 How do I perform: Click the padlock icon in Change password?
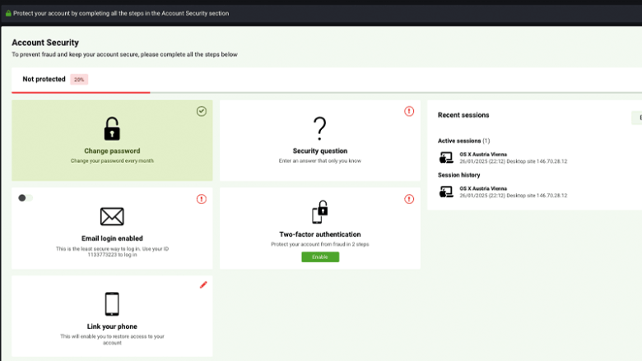[x=112, y=129]
